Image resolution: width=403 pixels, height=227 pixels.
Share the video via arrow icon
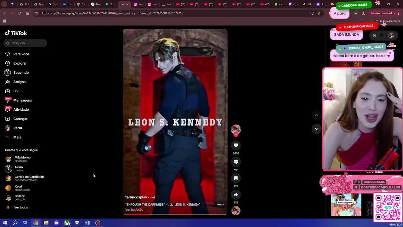(236, 195)
